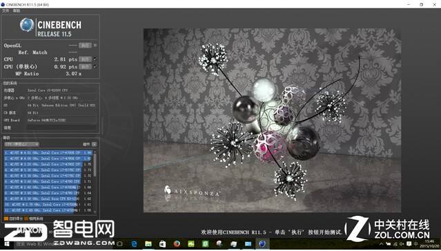Open Microsoft Edge from taskbar
This screenshot has width=441, height=251.
(134, 244)
